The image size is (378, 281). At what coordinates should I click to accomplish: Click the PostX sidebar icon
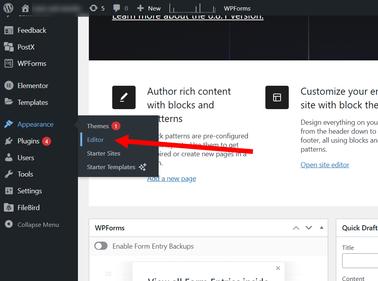[x=9, y=47]
